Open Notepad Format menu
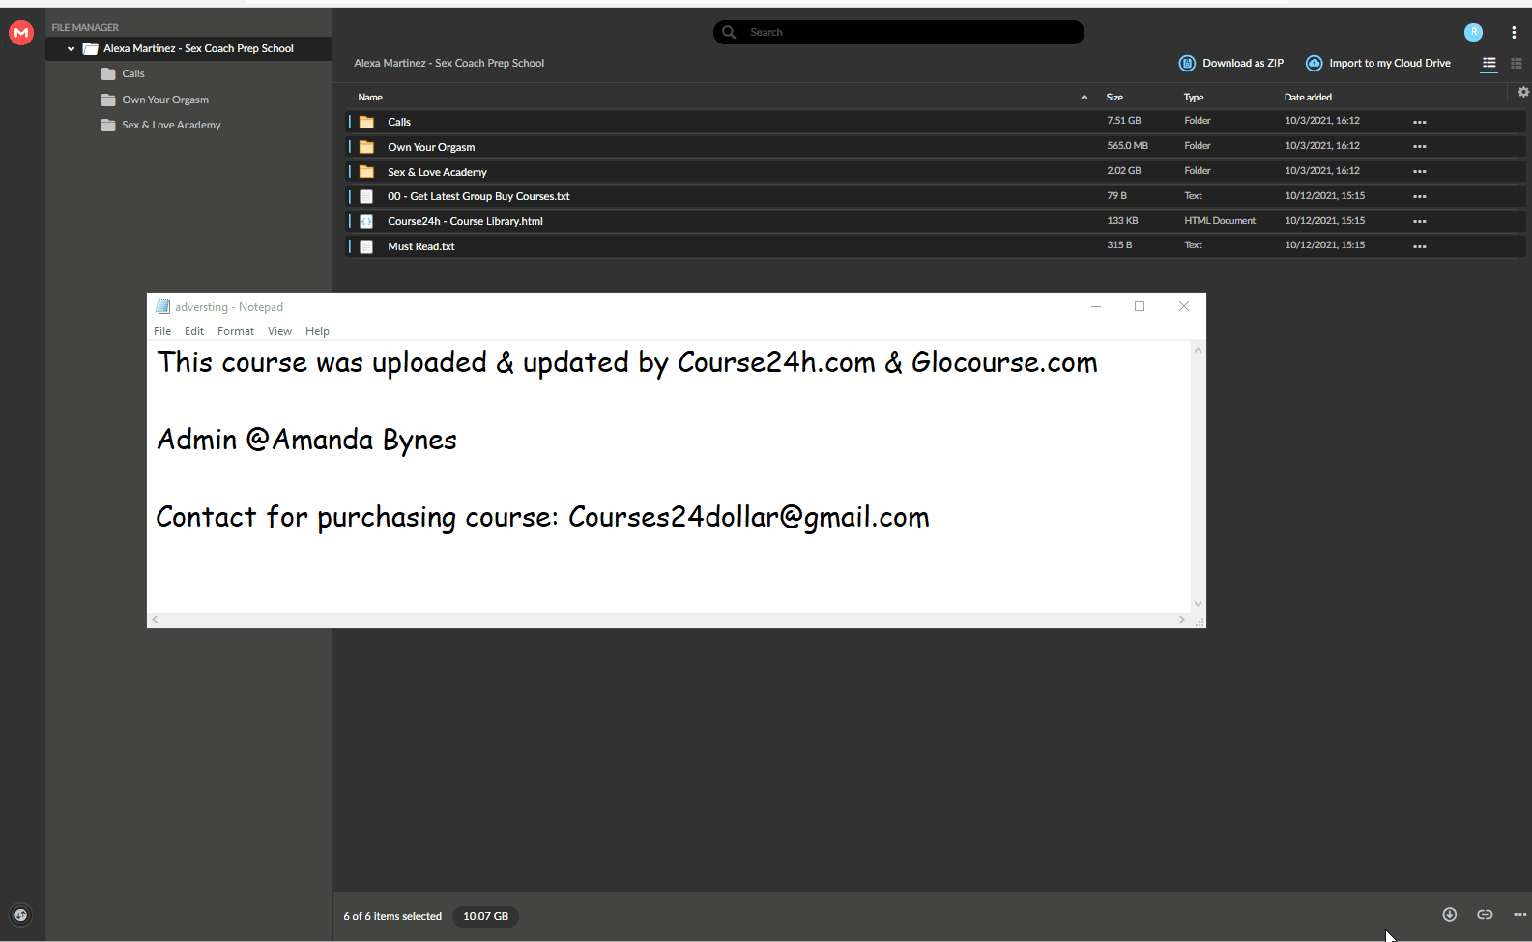This screenshot has width=1532, height=942. (x=236, y=330)
